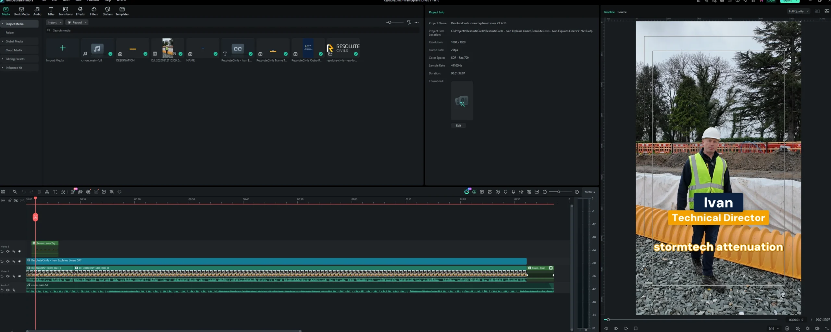This screenshot has height=332, width=831.
Task: Switch to the Source preview tab
Action: (x=622, y=12)
